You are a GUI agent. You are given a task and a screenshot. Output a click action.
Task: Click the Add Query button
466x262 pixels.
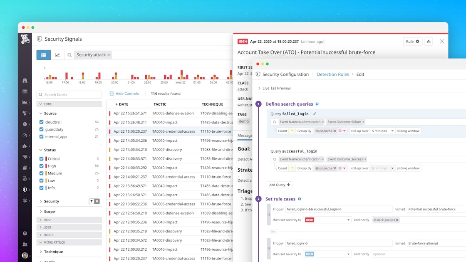point(279,185)
